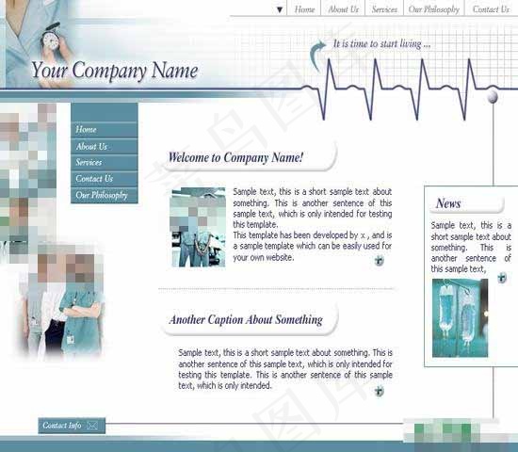Open Home in the top navigation bar

304,9
